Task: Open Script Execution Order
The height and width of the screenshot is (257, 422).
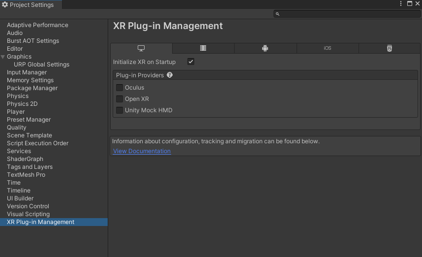Action: pyautogui.click(x=38, y=143)
